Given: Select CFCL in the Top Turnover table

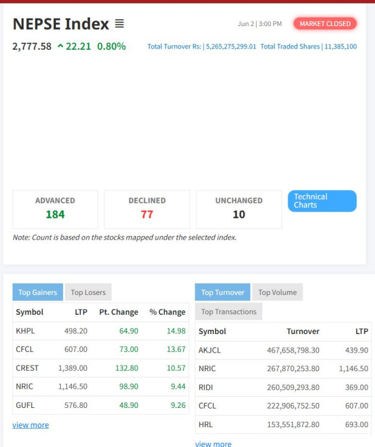Looking at the screenshot, I should tap(208, 405).
